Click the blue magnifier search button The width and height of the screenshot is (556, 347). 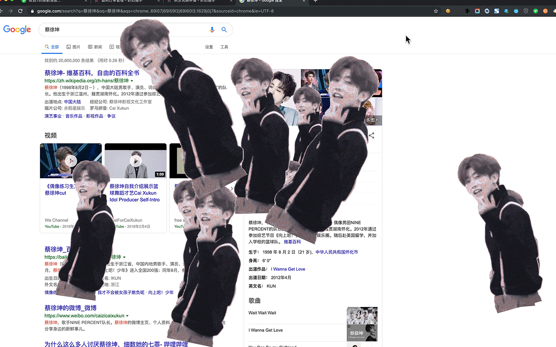click(x=224, y=30)
